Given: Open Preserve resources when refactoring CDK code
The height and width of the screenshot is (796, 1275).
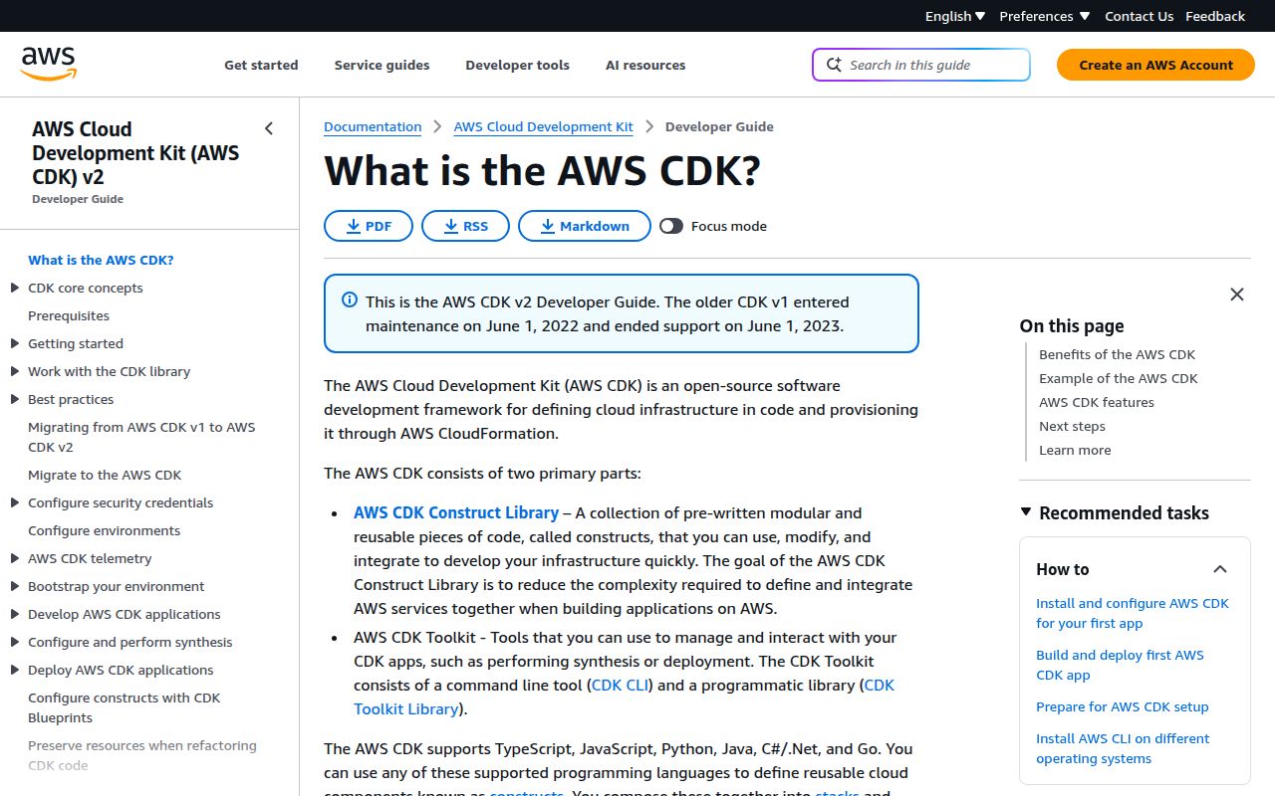Looking at the screenshot, I should 142,755.
